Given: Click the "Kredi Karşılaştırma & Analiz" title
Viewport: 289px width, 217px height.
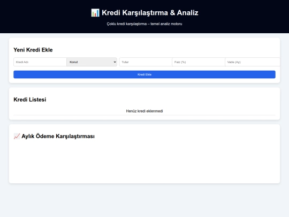Looking at the screenshot, I should point(150,13).
